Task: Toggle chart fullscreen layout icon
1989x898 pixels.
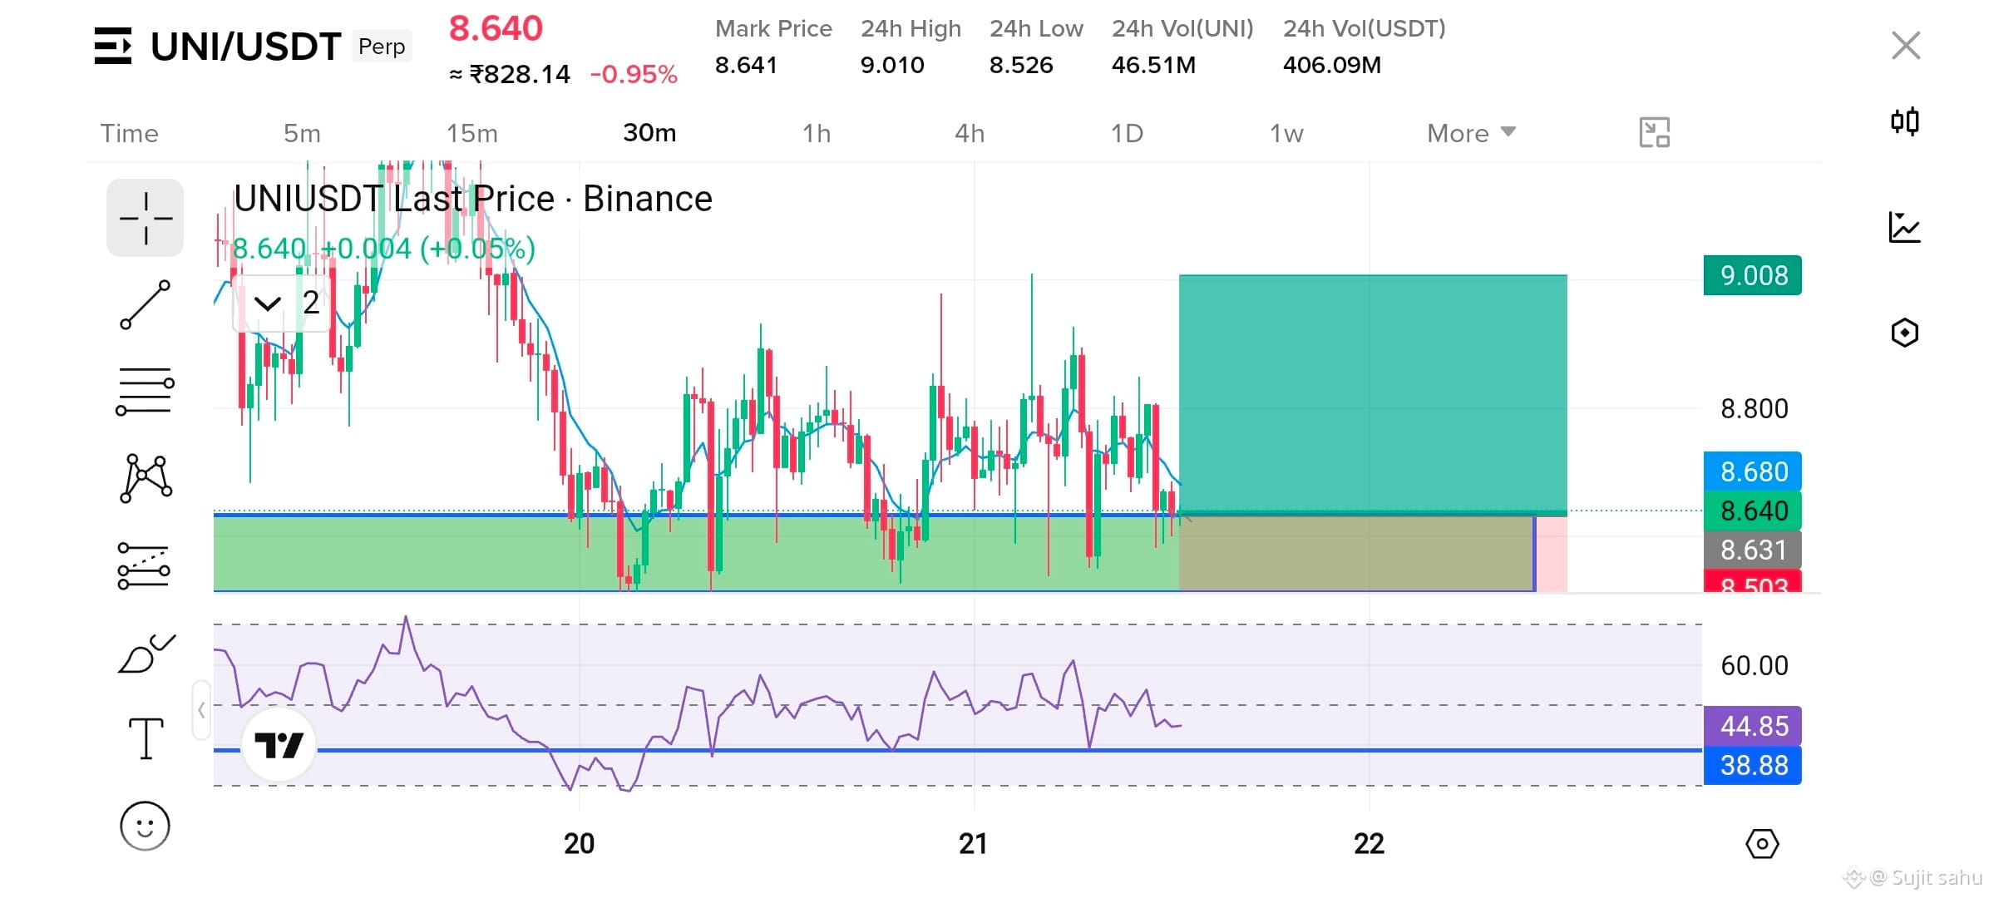Action: click(x=1655, y=133)
